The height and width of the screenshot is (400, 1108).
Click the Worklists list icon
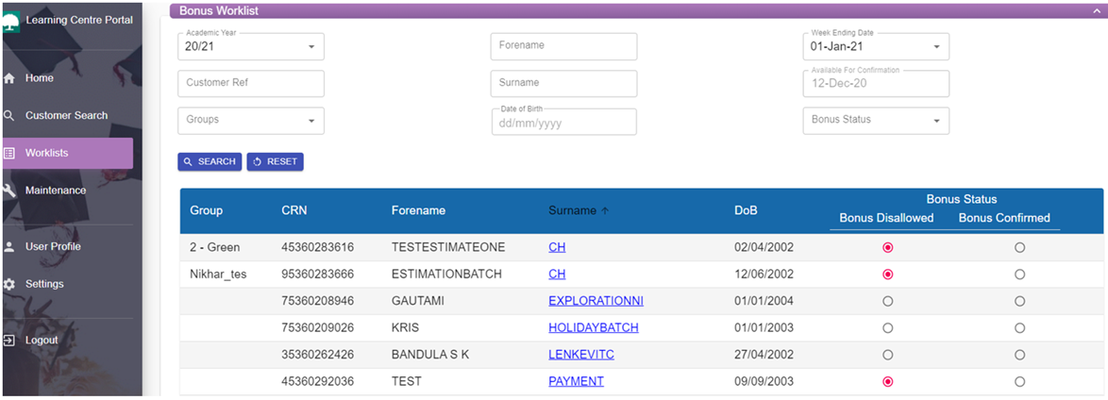(9, 153)
